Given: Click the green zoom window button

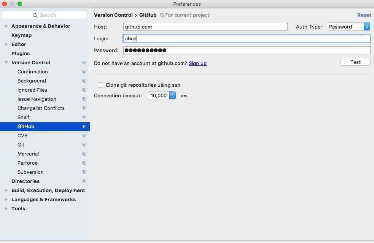Looking at the screenshot, I should point(20,4).
